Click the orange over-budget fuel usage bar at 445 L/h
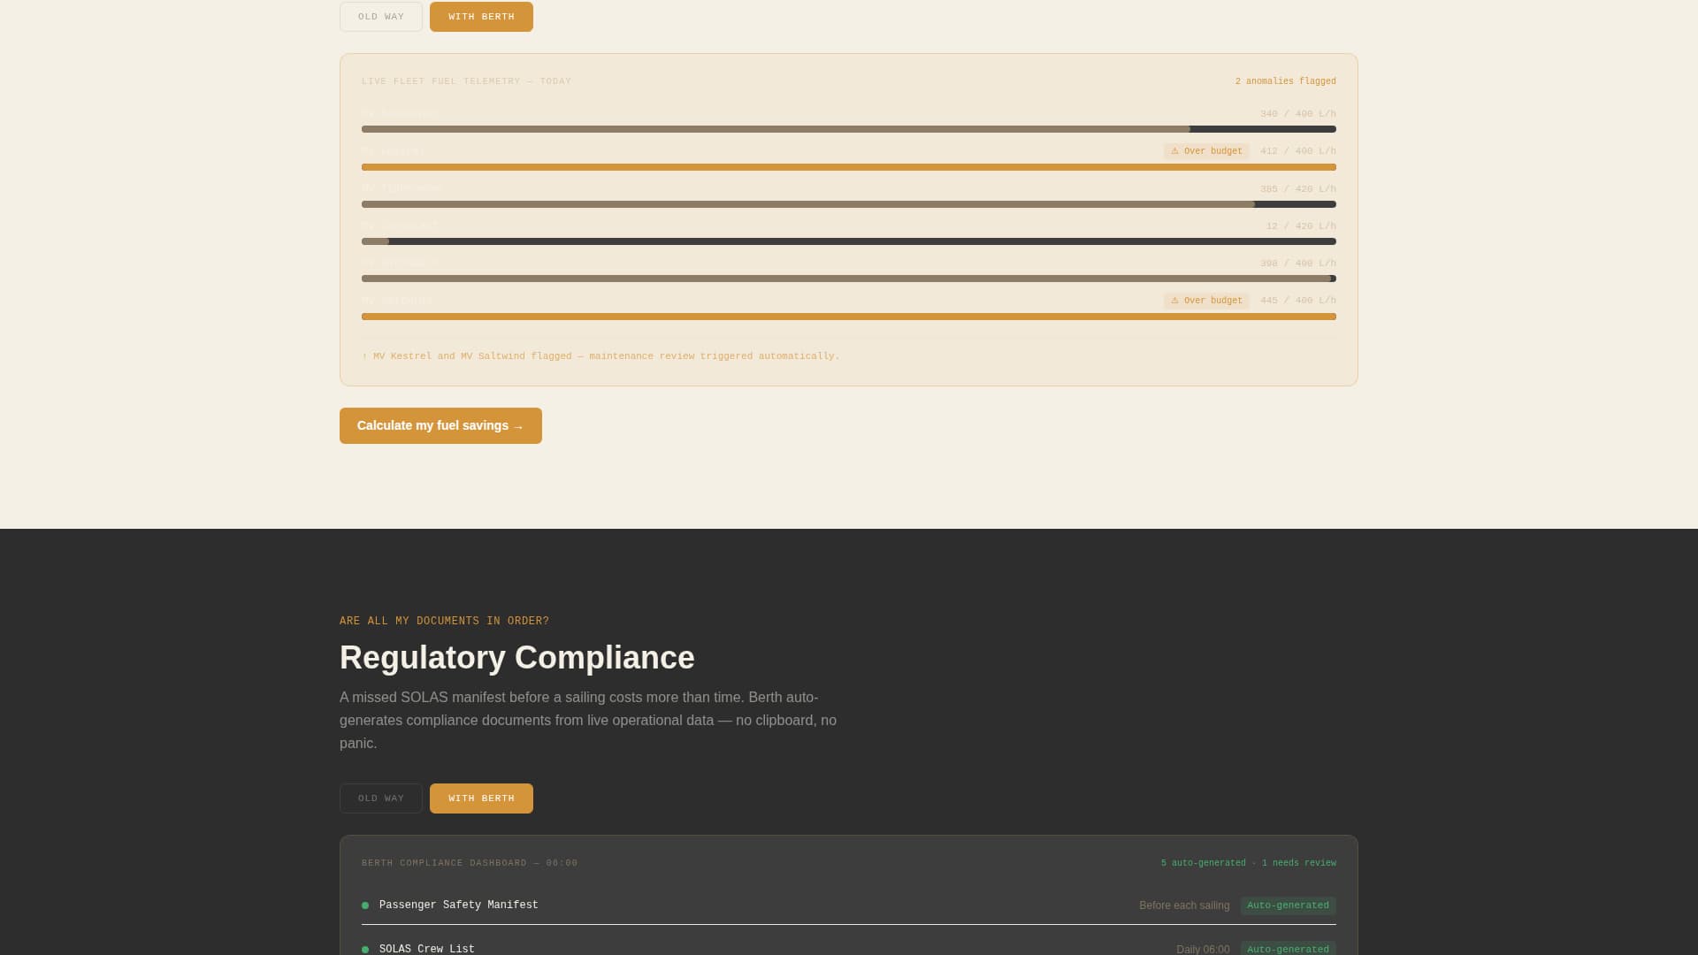 point(848,317)
